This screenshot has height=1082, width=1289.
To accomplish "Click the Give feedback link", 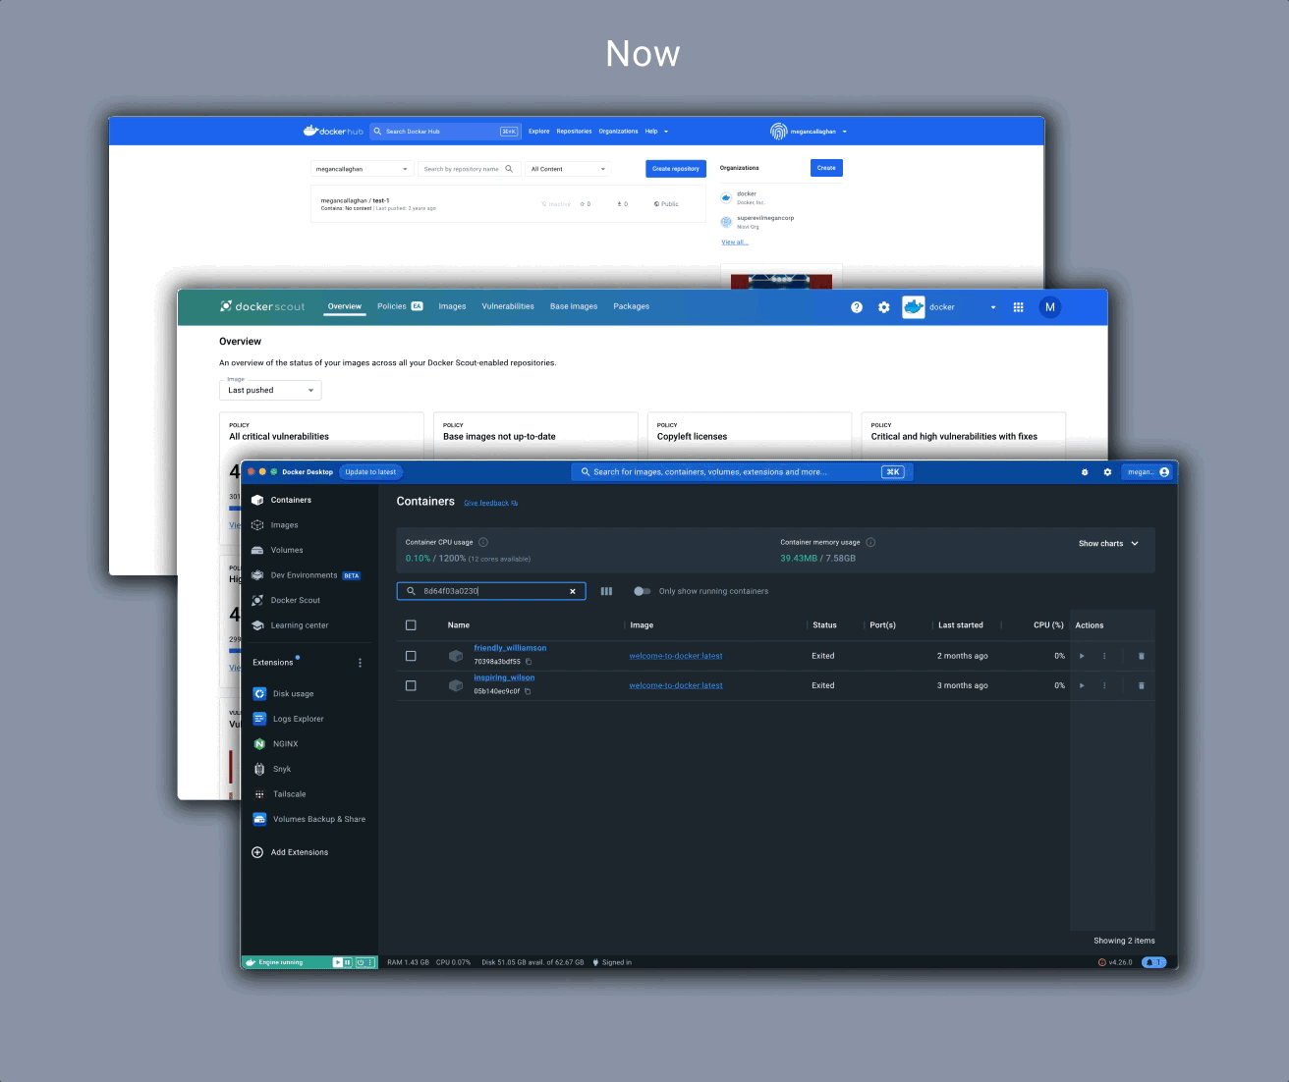I will (489, 503).
